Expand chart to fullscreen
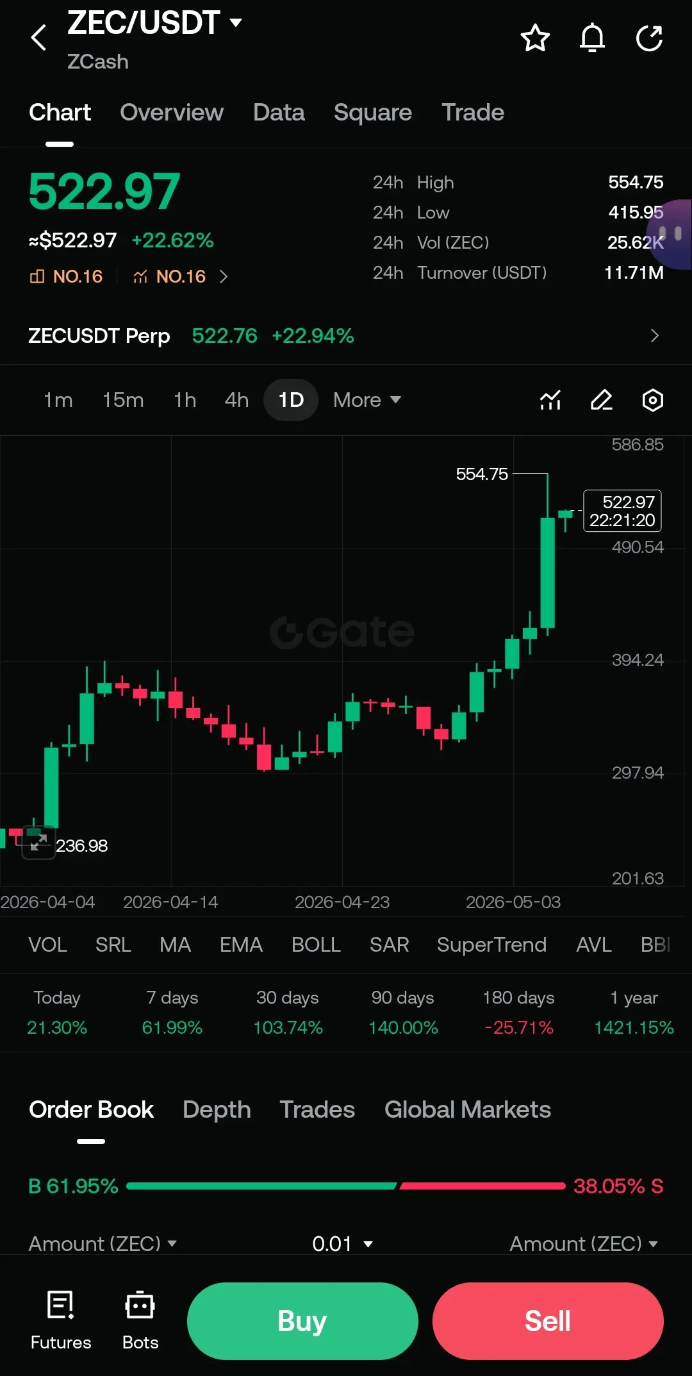692x1376 pixels. click(38, 842)
